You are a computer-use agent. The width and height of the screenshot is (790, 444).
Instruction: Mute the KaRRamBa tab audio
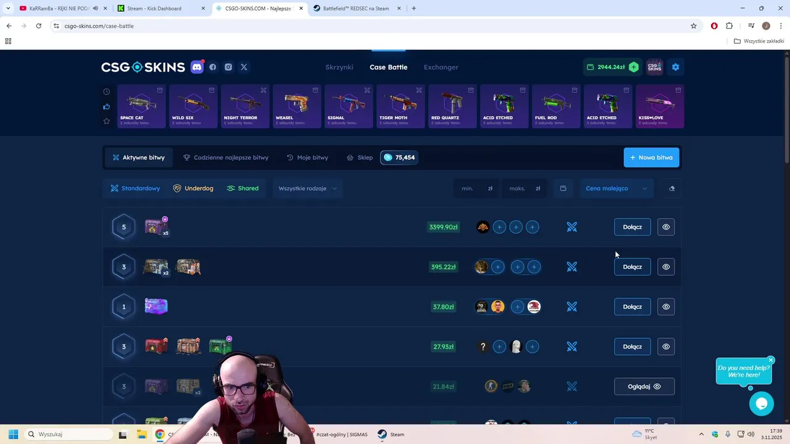(96, 9)
